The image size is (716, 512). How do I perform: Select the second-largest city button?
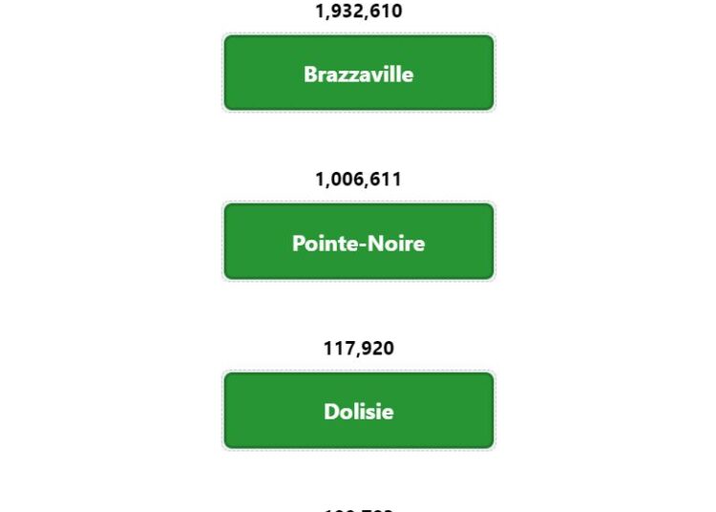pyautogui.click(x=358, y=241)
